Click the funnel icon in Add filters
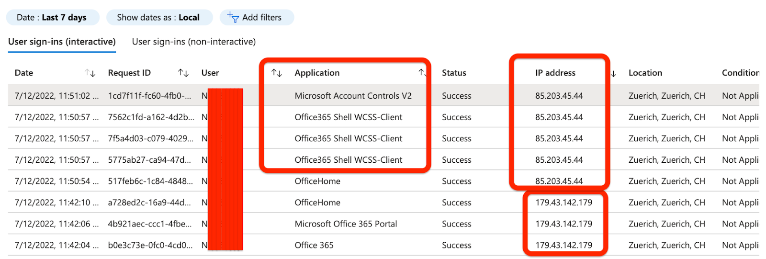This screenshot has width=766, height=259. coord(233,17)
